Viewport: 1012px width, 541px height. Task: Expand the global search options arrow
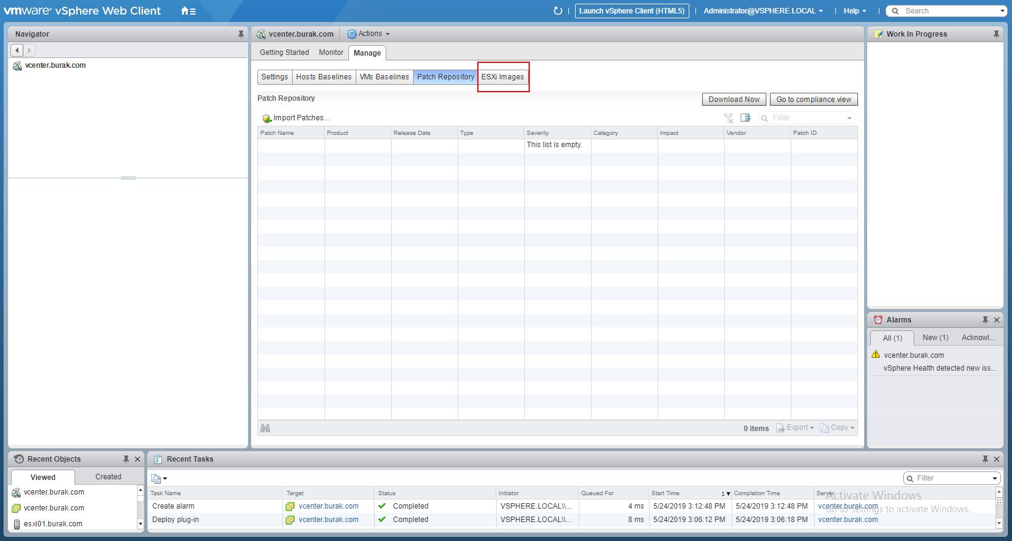pos(1002,11)
